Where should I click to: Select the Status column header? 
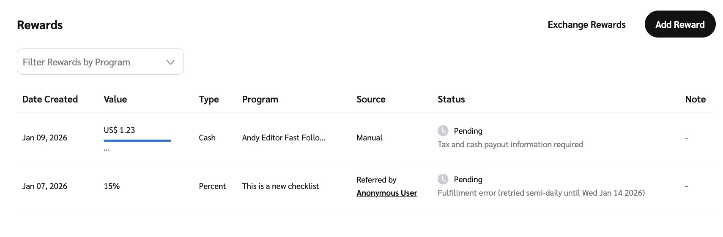pyautogui.click(x=451, y=100)
